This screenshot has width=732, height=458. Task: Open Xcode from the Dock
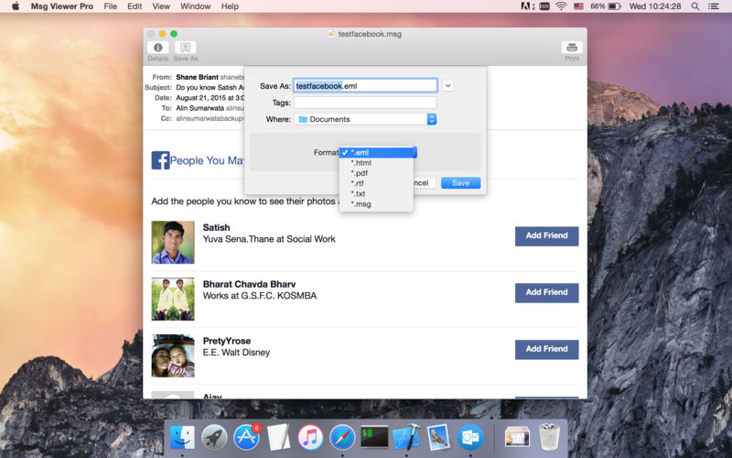[406, 438]
